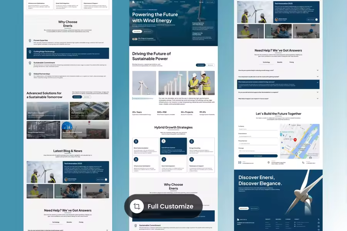Select the Benefits tab in right FAQ section

[x=280, y=62]
